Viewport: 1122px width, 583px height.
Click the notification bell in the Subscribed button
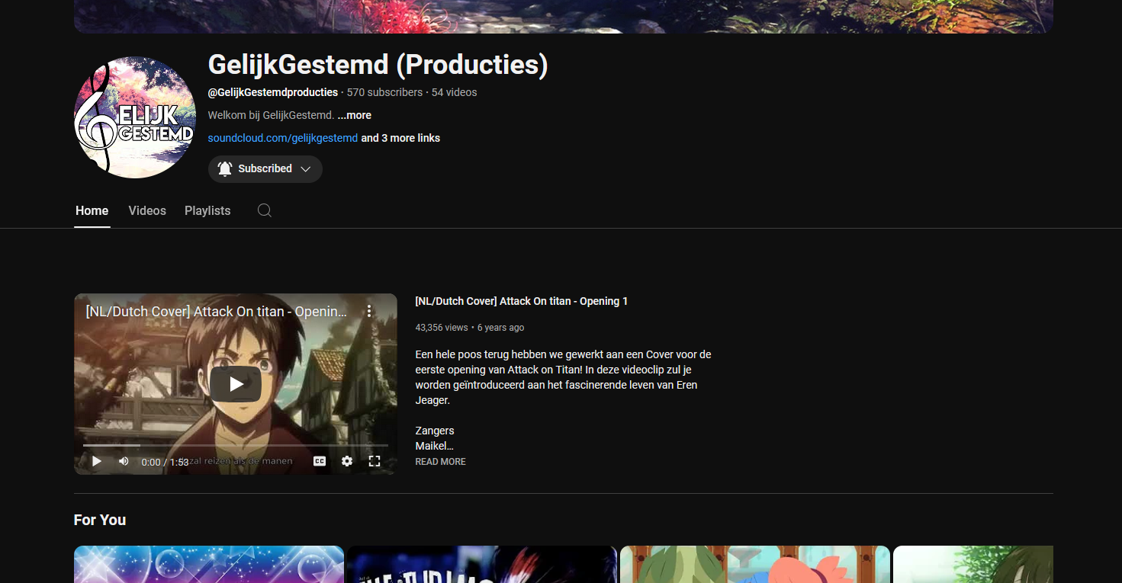pos(224,169)
